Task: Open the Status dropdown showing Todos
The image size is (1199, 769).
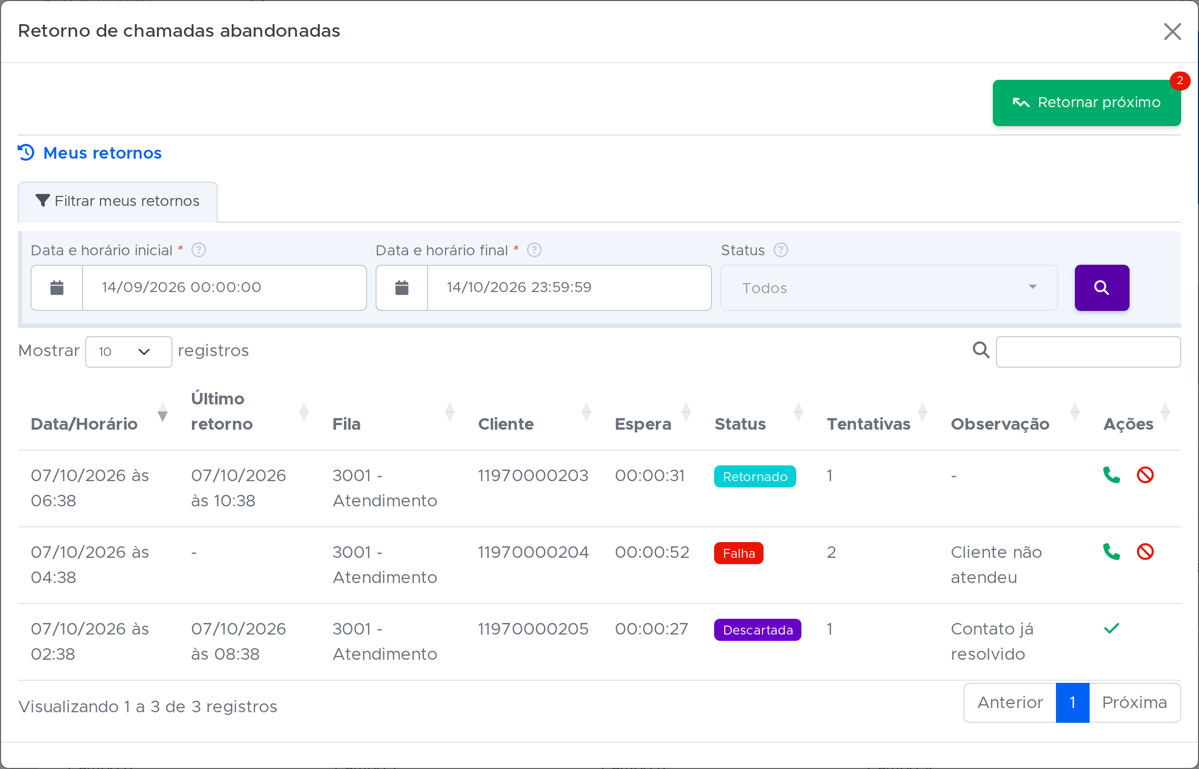Action: pyautogui.click(x=889, y=288)
